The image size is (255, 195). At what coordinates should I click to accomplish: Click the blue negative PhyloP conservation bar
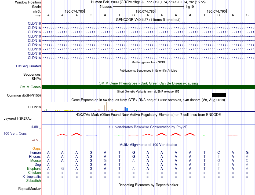(91, 135)
